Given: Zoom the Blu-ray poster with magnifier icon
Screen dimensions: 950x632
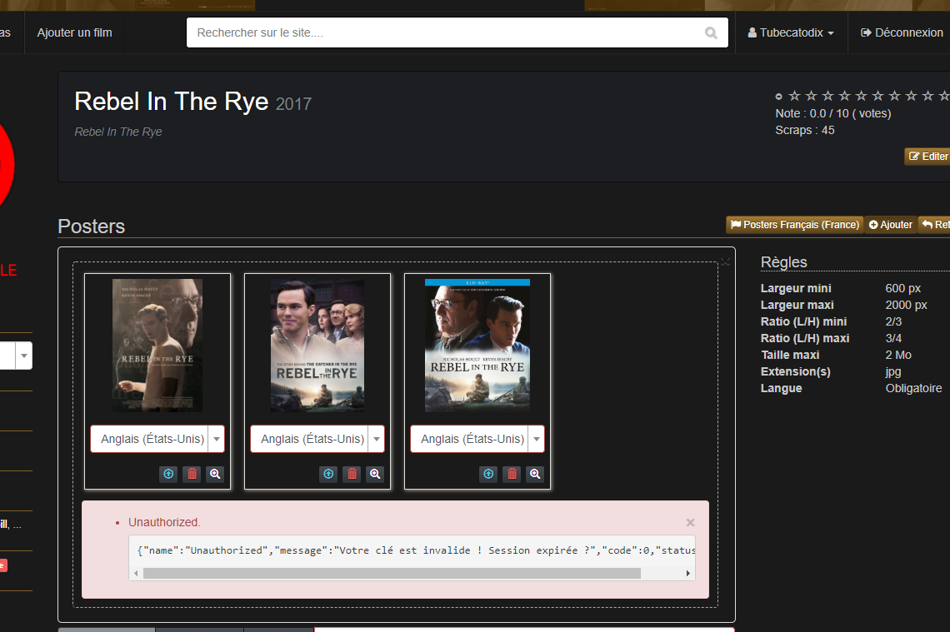Looking at the screenshot, I should point(535,474).
